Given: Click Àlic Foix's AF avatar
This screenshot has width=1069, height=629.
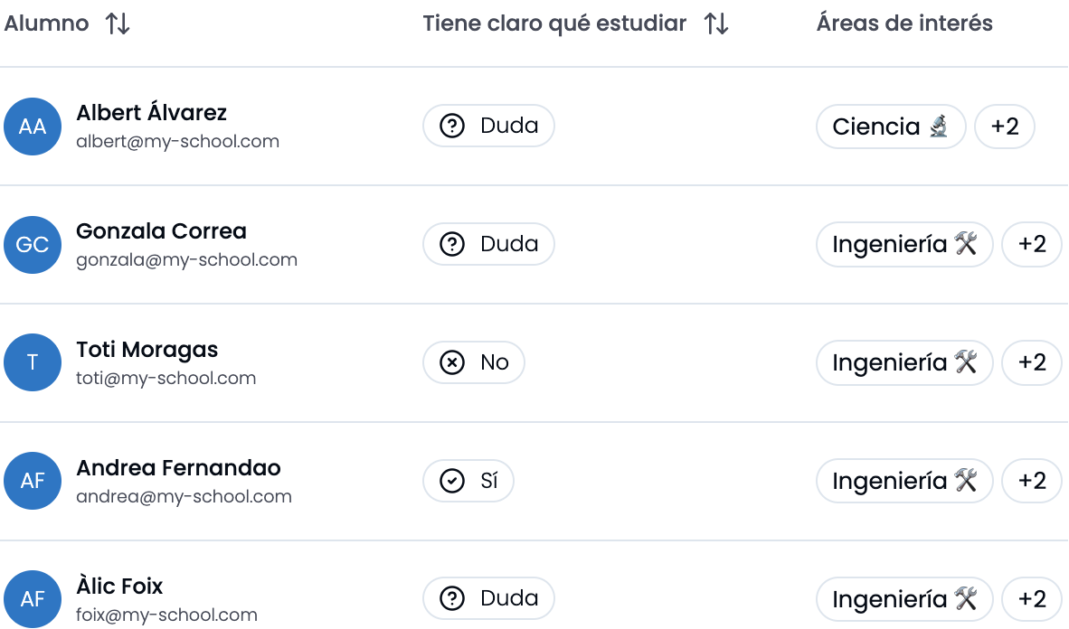Looking at the screenshot, I should click(x=33, y=599).
